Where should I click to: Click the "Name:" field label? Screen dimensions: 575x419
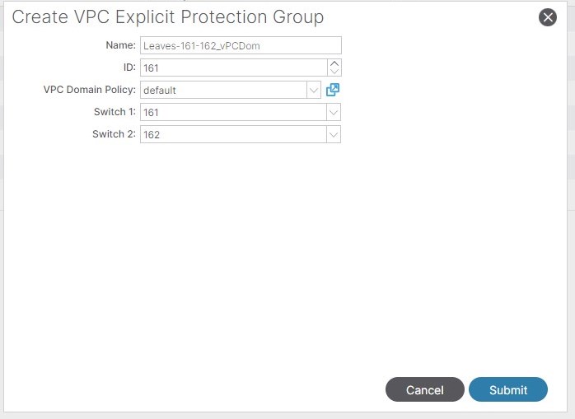[120, 46]
